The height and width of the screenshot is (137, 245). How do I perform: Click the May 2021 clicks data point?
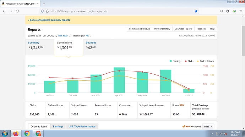coord(142,72)
